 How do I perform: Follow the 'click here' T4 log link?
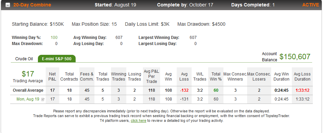coord(138,120)
